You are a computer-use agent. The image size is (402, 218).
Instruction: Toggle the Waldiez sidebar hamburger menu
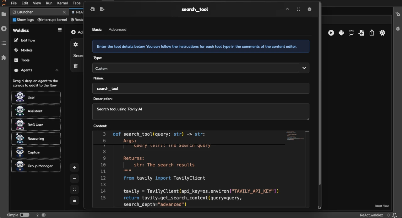59,30
